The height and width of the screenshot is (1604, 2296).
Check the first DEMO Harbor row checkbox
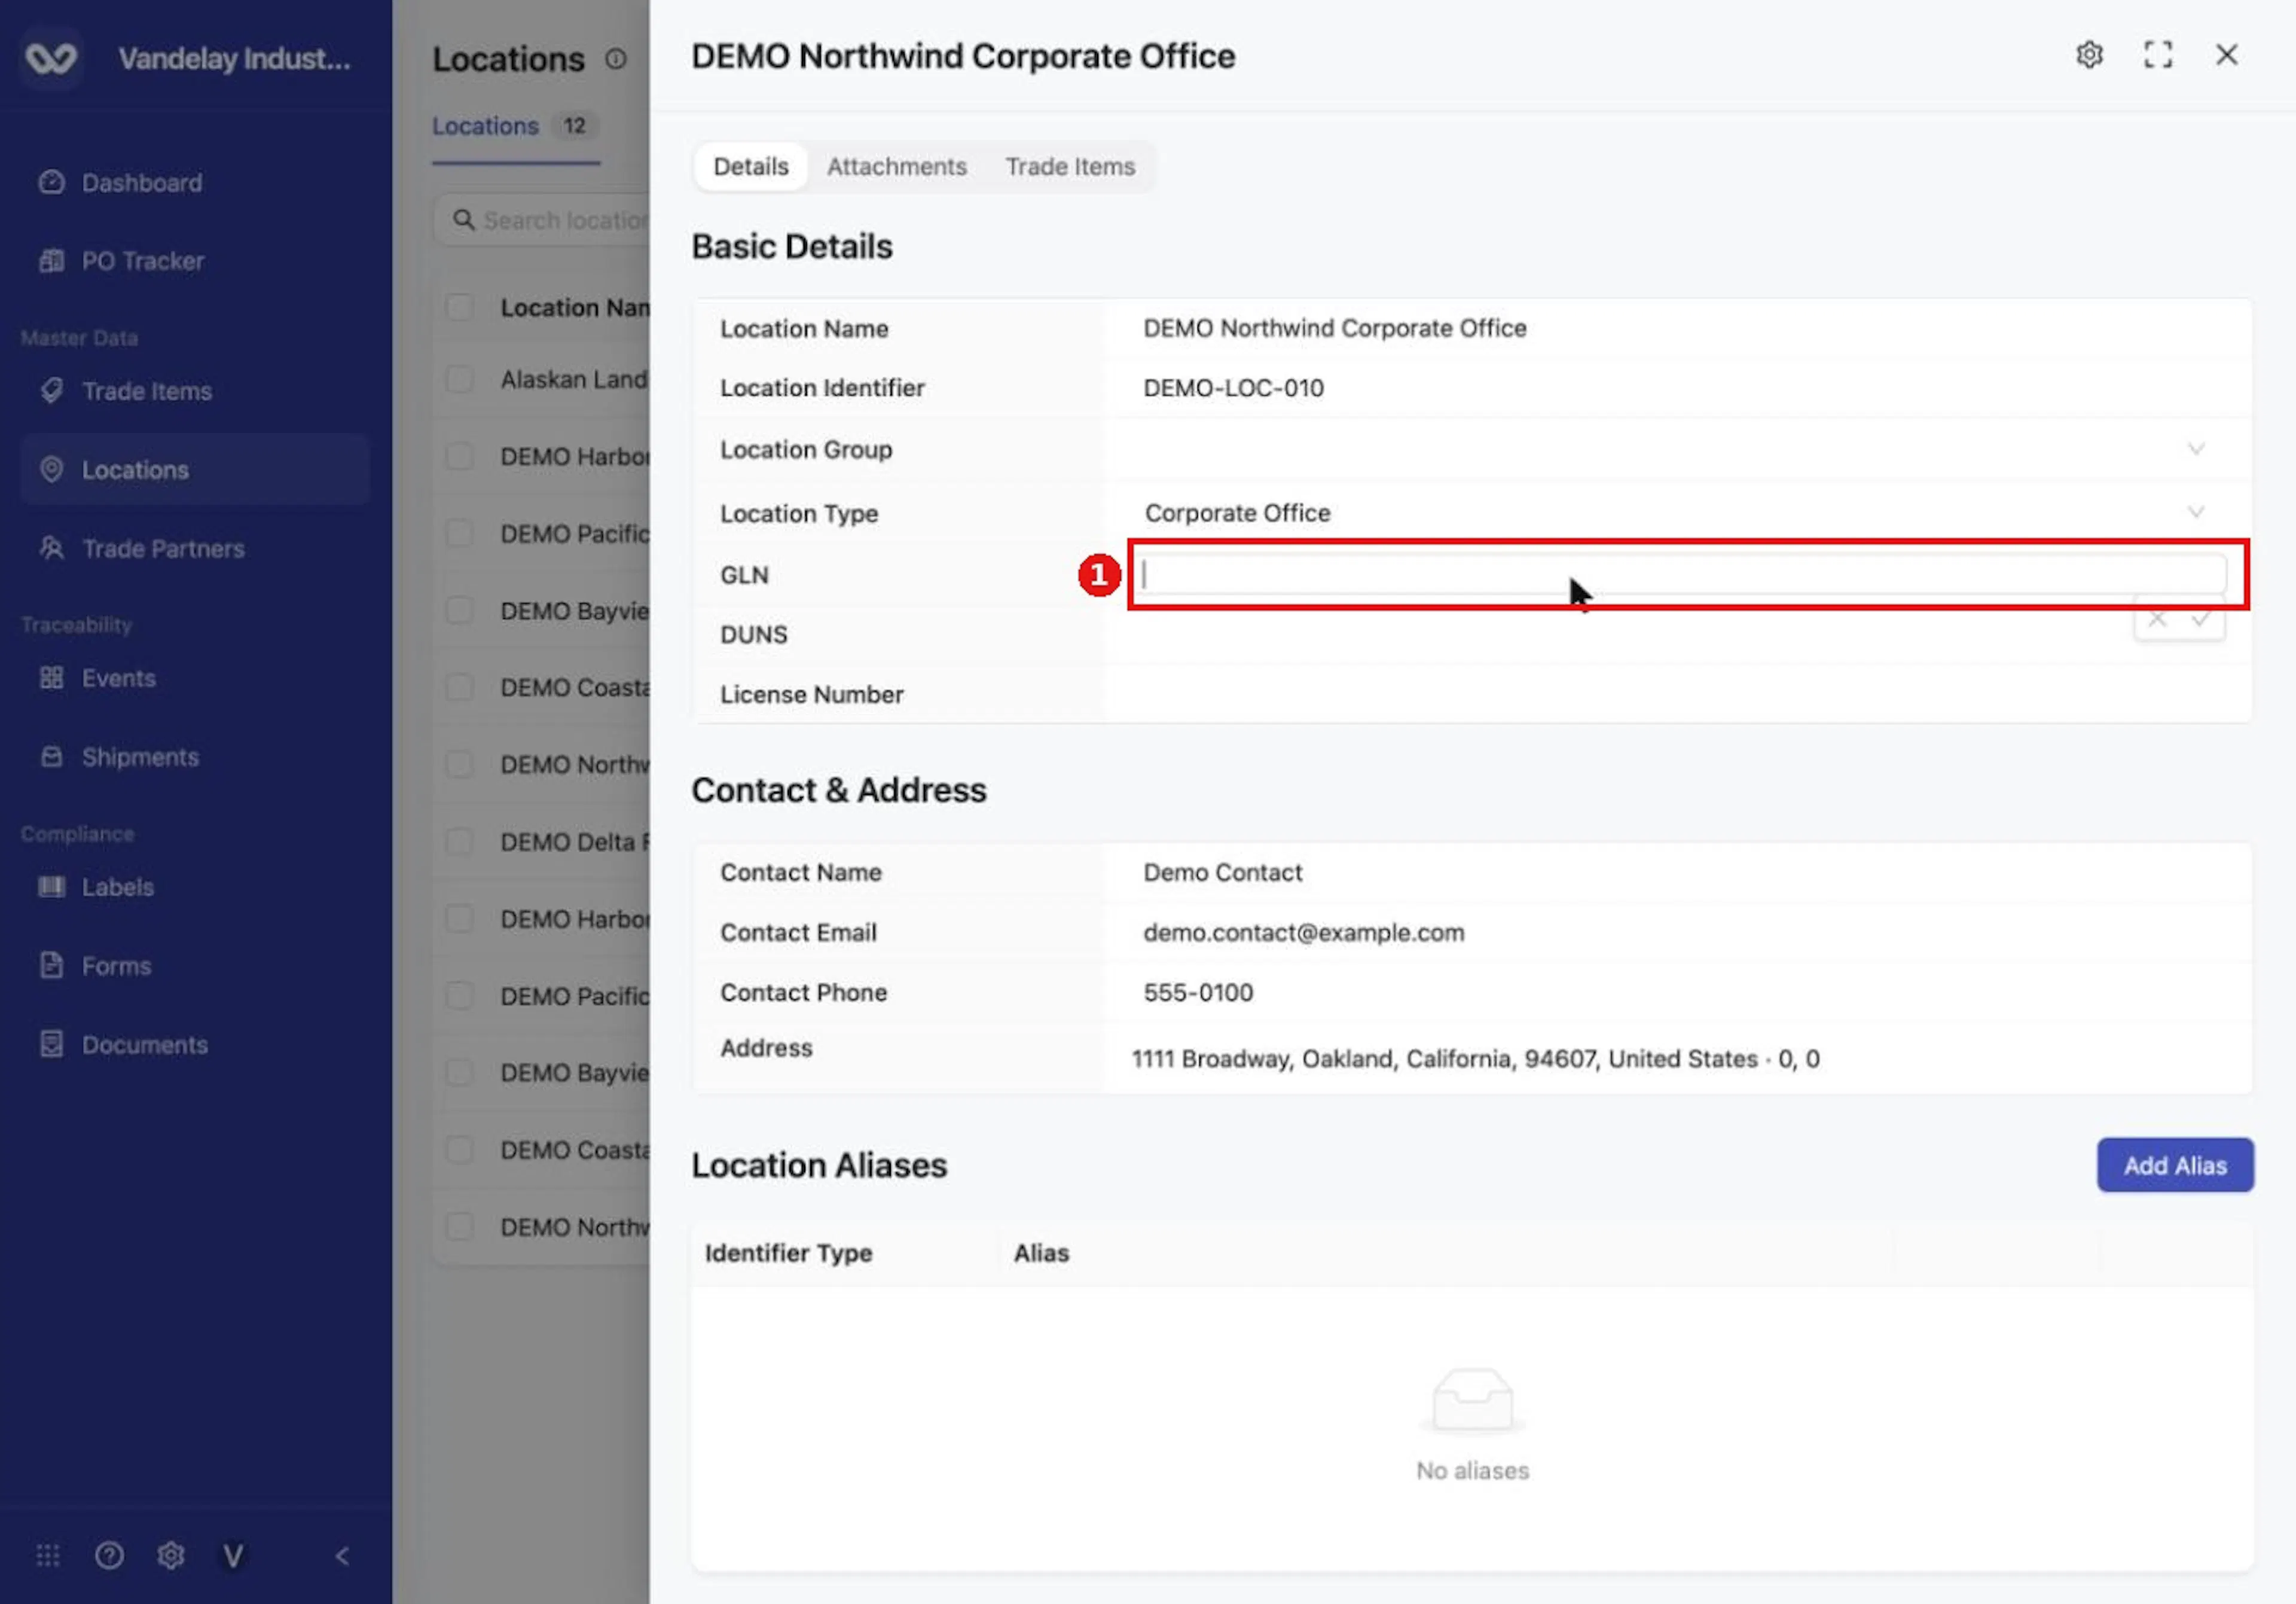(x=460, y=456)
